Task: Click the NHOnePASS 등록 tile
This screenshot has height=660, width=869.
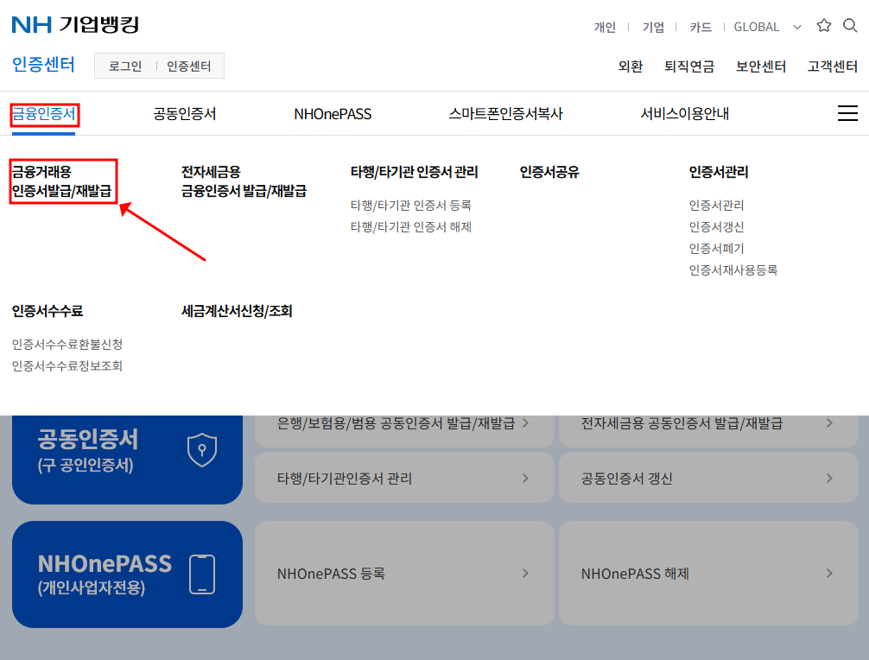Action: tap(404, 573)
